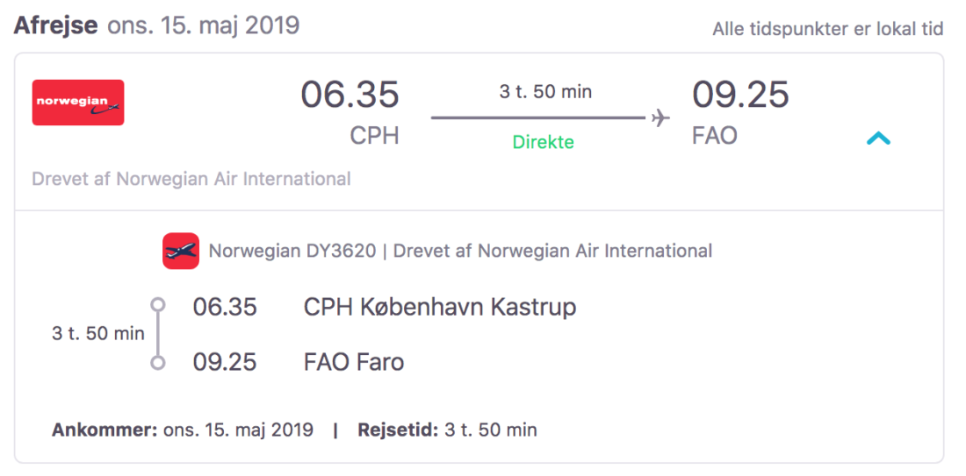
Task: Click the large 06.35 departure time
Action: pyautogui.click(x=350, y=95)
